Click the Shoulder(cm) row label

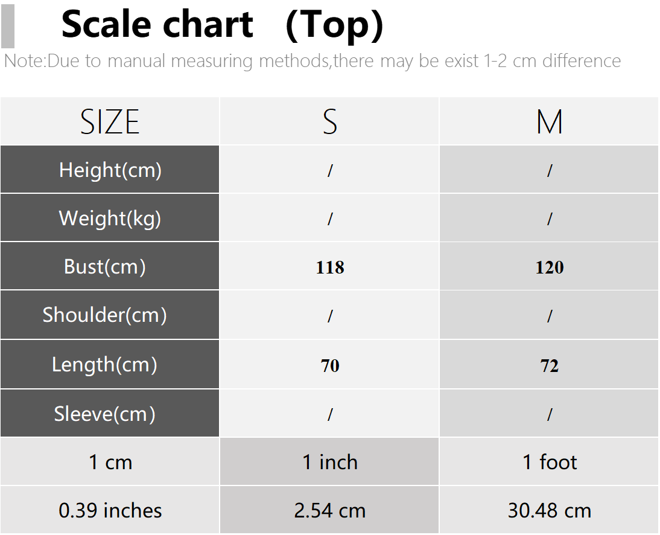click(x=110, y=315)
